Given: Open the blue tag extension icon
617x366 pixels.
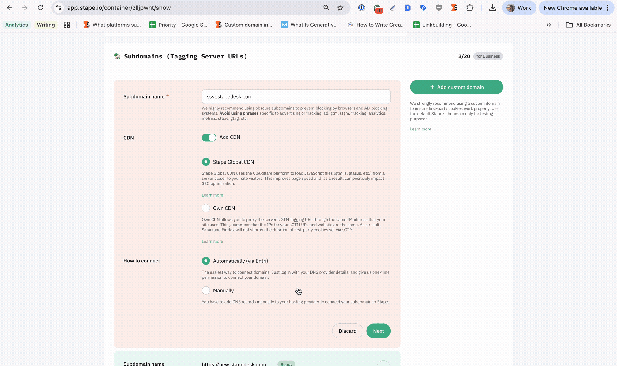Looking at the screenshot, I should point(423,8).
